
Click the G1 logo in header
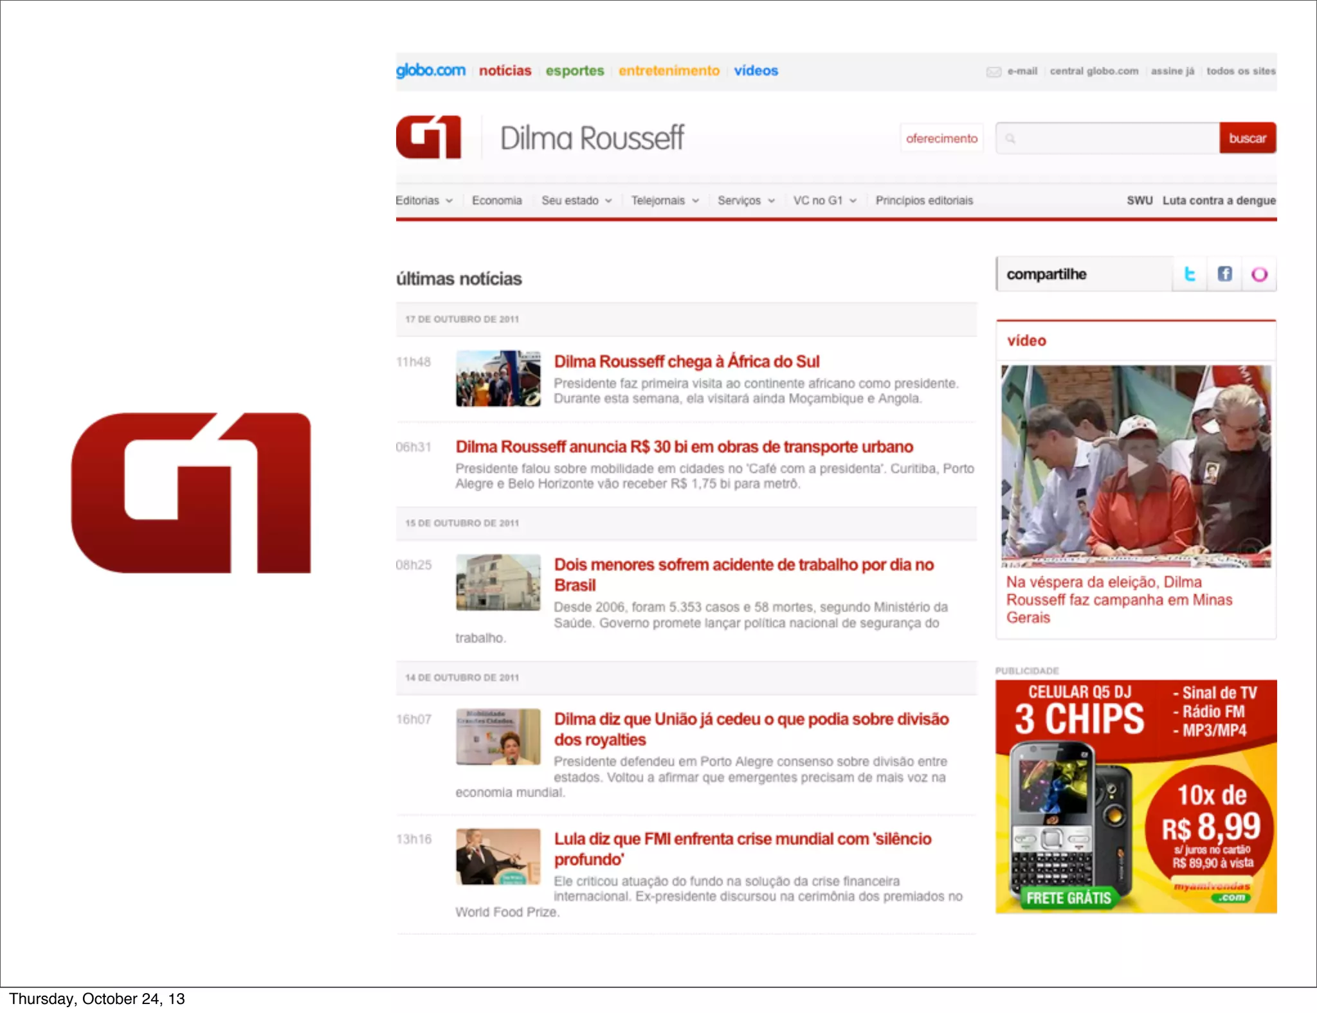pyautogui.click(x=428, y=137)
